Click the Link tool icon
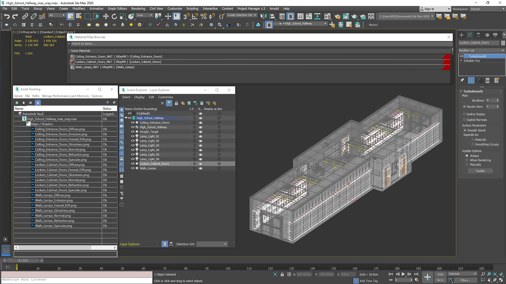 (x=25, y=16)
